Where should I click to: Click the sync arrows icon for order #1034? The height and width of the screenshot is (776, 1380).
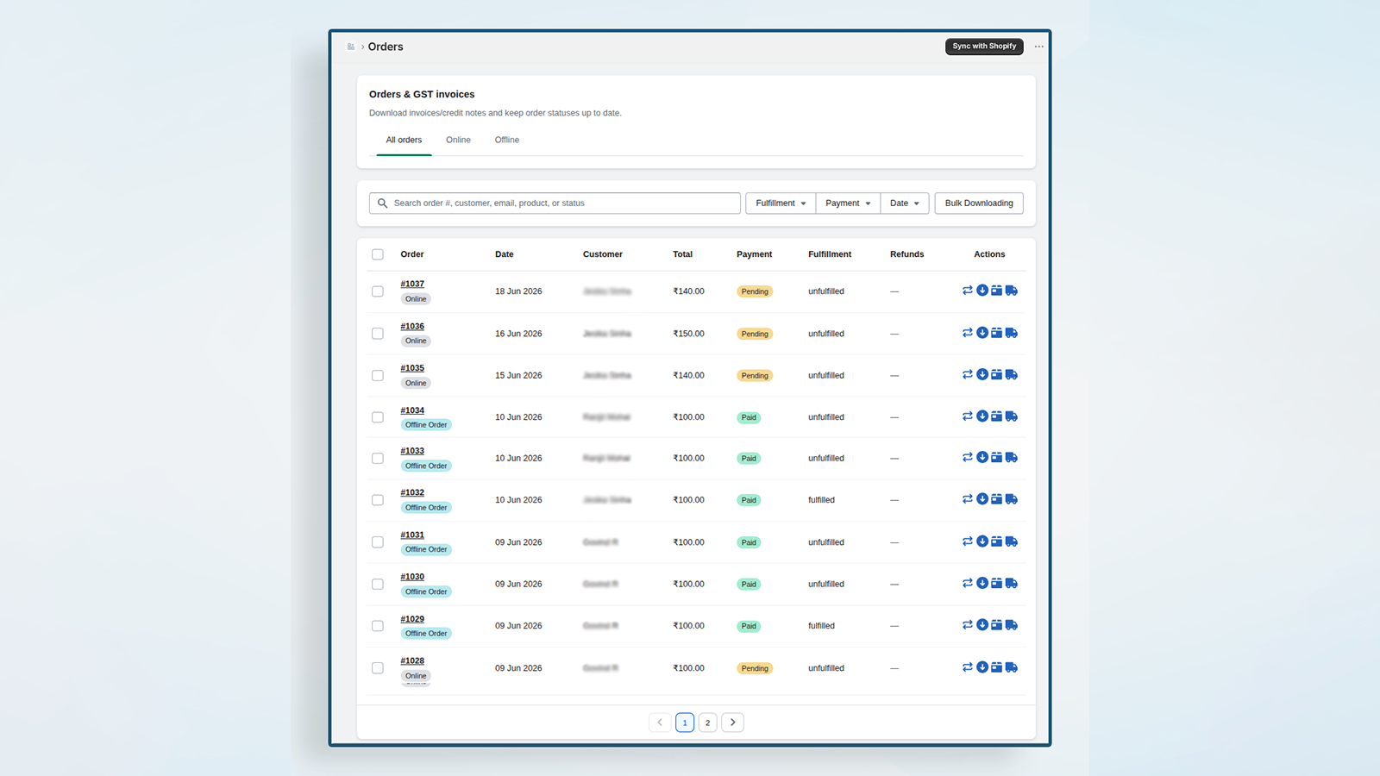coord(968,416)
